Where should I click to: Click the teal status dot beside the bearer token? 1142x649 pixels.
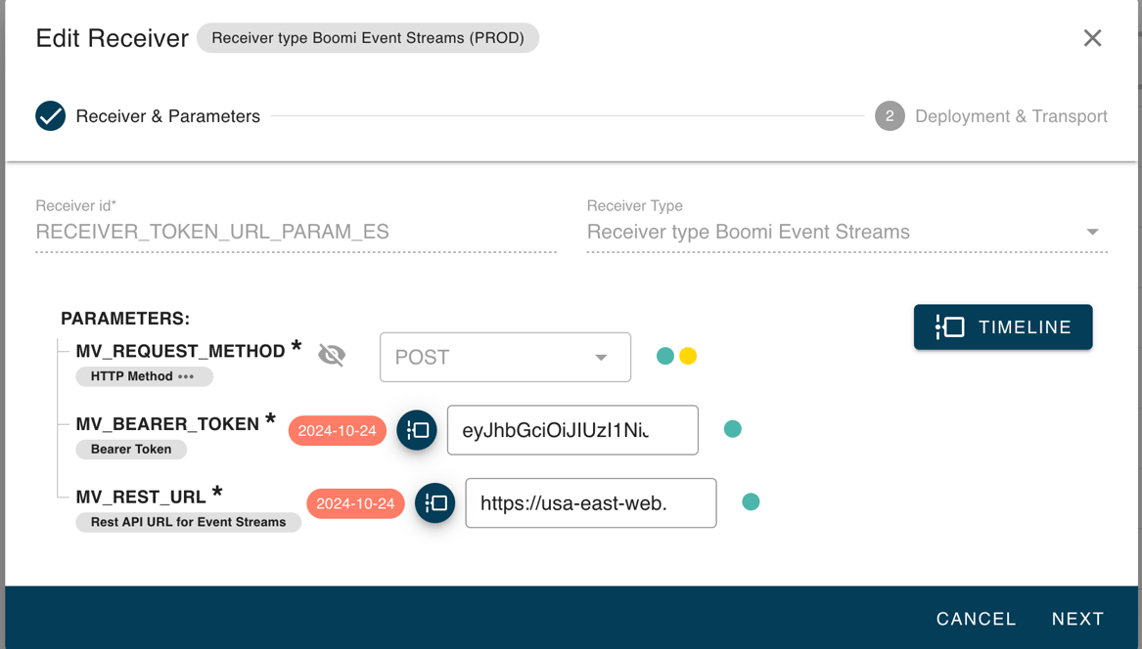point(733,429)
